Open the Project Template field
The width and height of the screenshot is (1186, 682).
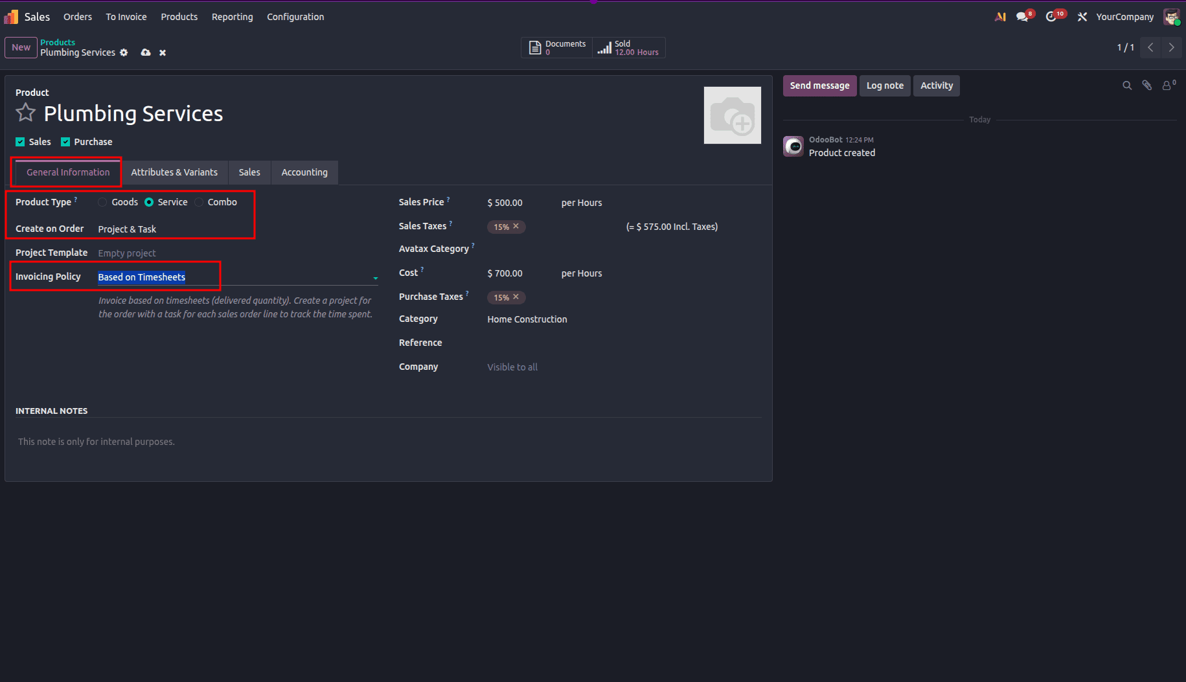(x=238, y=253)
